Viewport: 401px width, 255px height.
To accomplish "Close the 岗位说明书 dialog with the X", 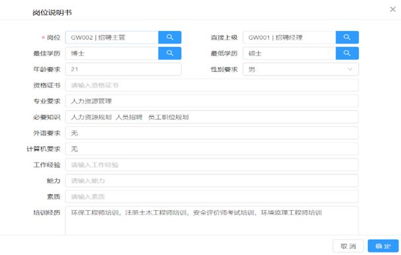I will click(393, 9).
